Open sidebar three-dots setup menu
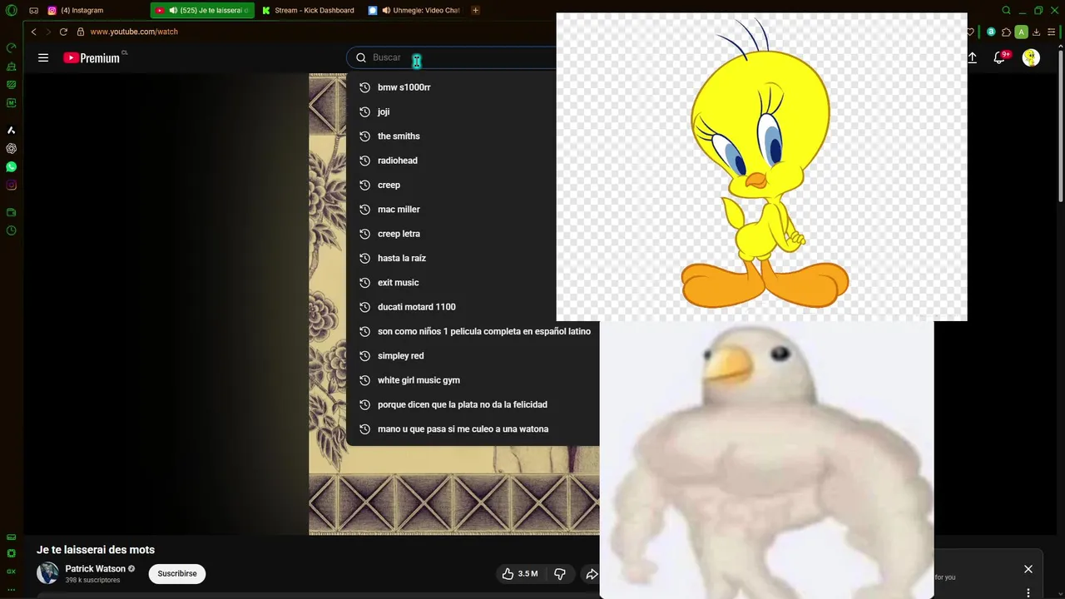This screenshot has height=599, width=1065. [12, 589]
